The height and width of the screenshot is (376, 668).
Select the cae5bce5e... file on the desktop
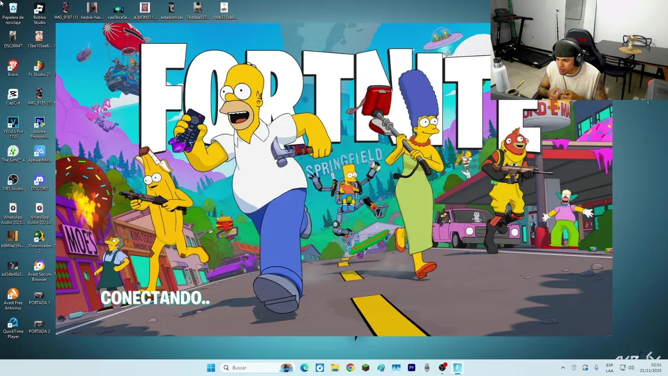click(118, 11)
